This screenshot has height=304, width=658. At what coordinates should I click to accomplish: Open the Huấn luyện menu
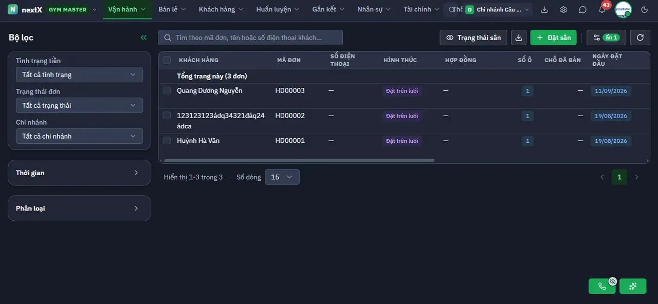coord(278,9)
